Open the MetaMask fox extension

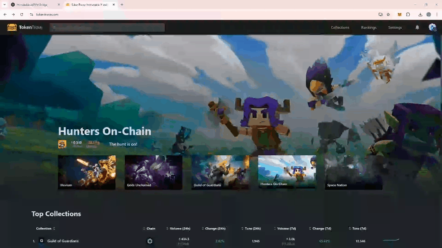coord(400,15)
